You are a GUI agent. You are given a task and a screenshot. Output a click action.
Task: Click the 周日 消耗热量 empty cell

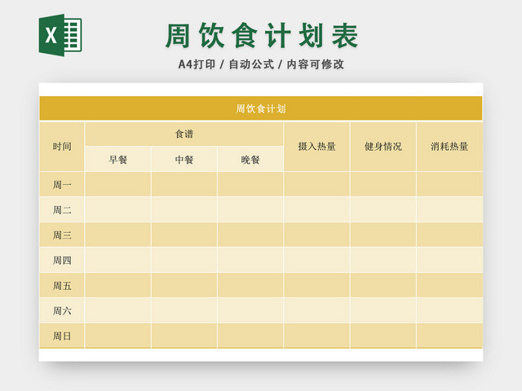(x=449, y=336)
